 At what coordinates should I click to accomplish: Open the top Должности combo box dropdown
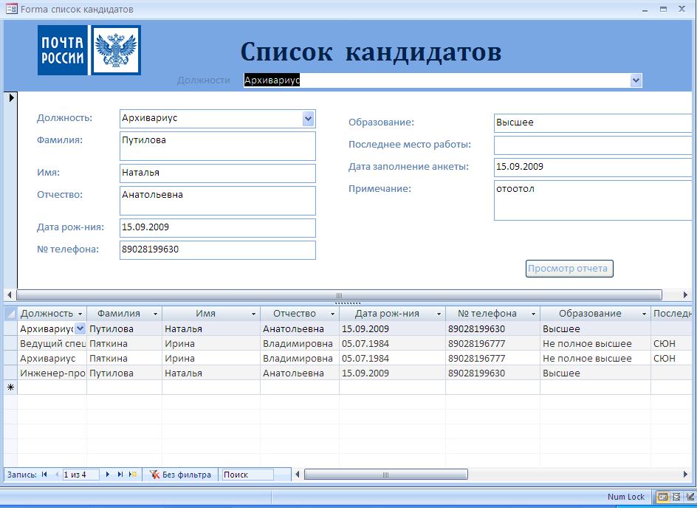pos(636,80)
